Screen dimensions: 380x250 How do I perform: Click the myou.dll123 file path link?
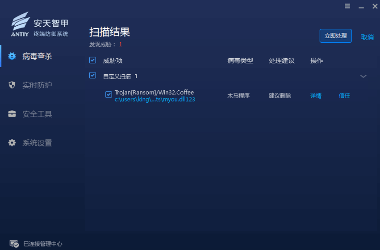coord(155,100)
